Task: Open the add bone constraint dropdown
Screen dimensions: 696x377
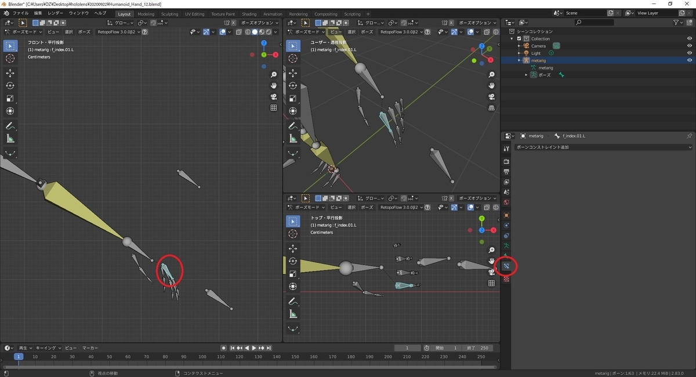Action: click(603, 147)
